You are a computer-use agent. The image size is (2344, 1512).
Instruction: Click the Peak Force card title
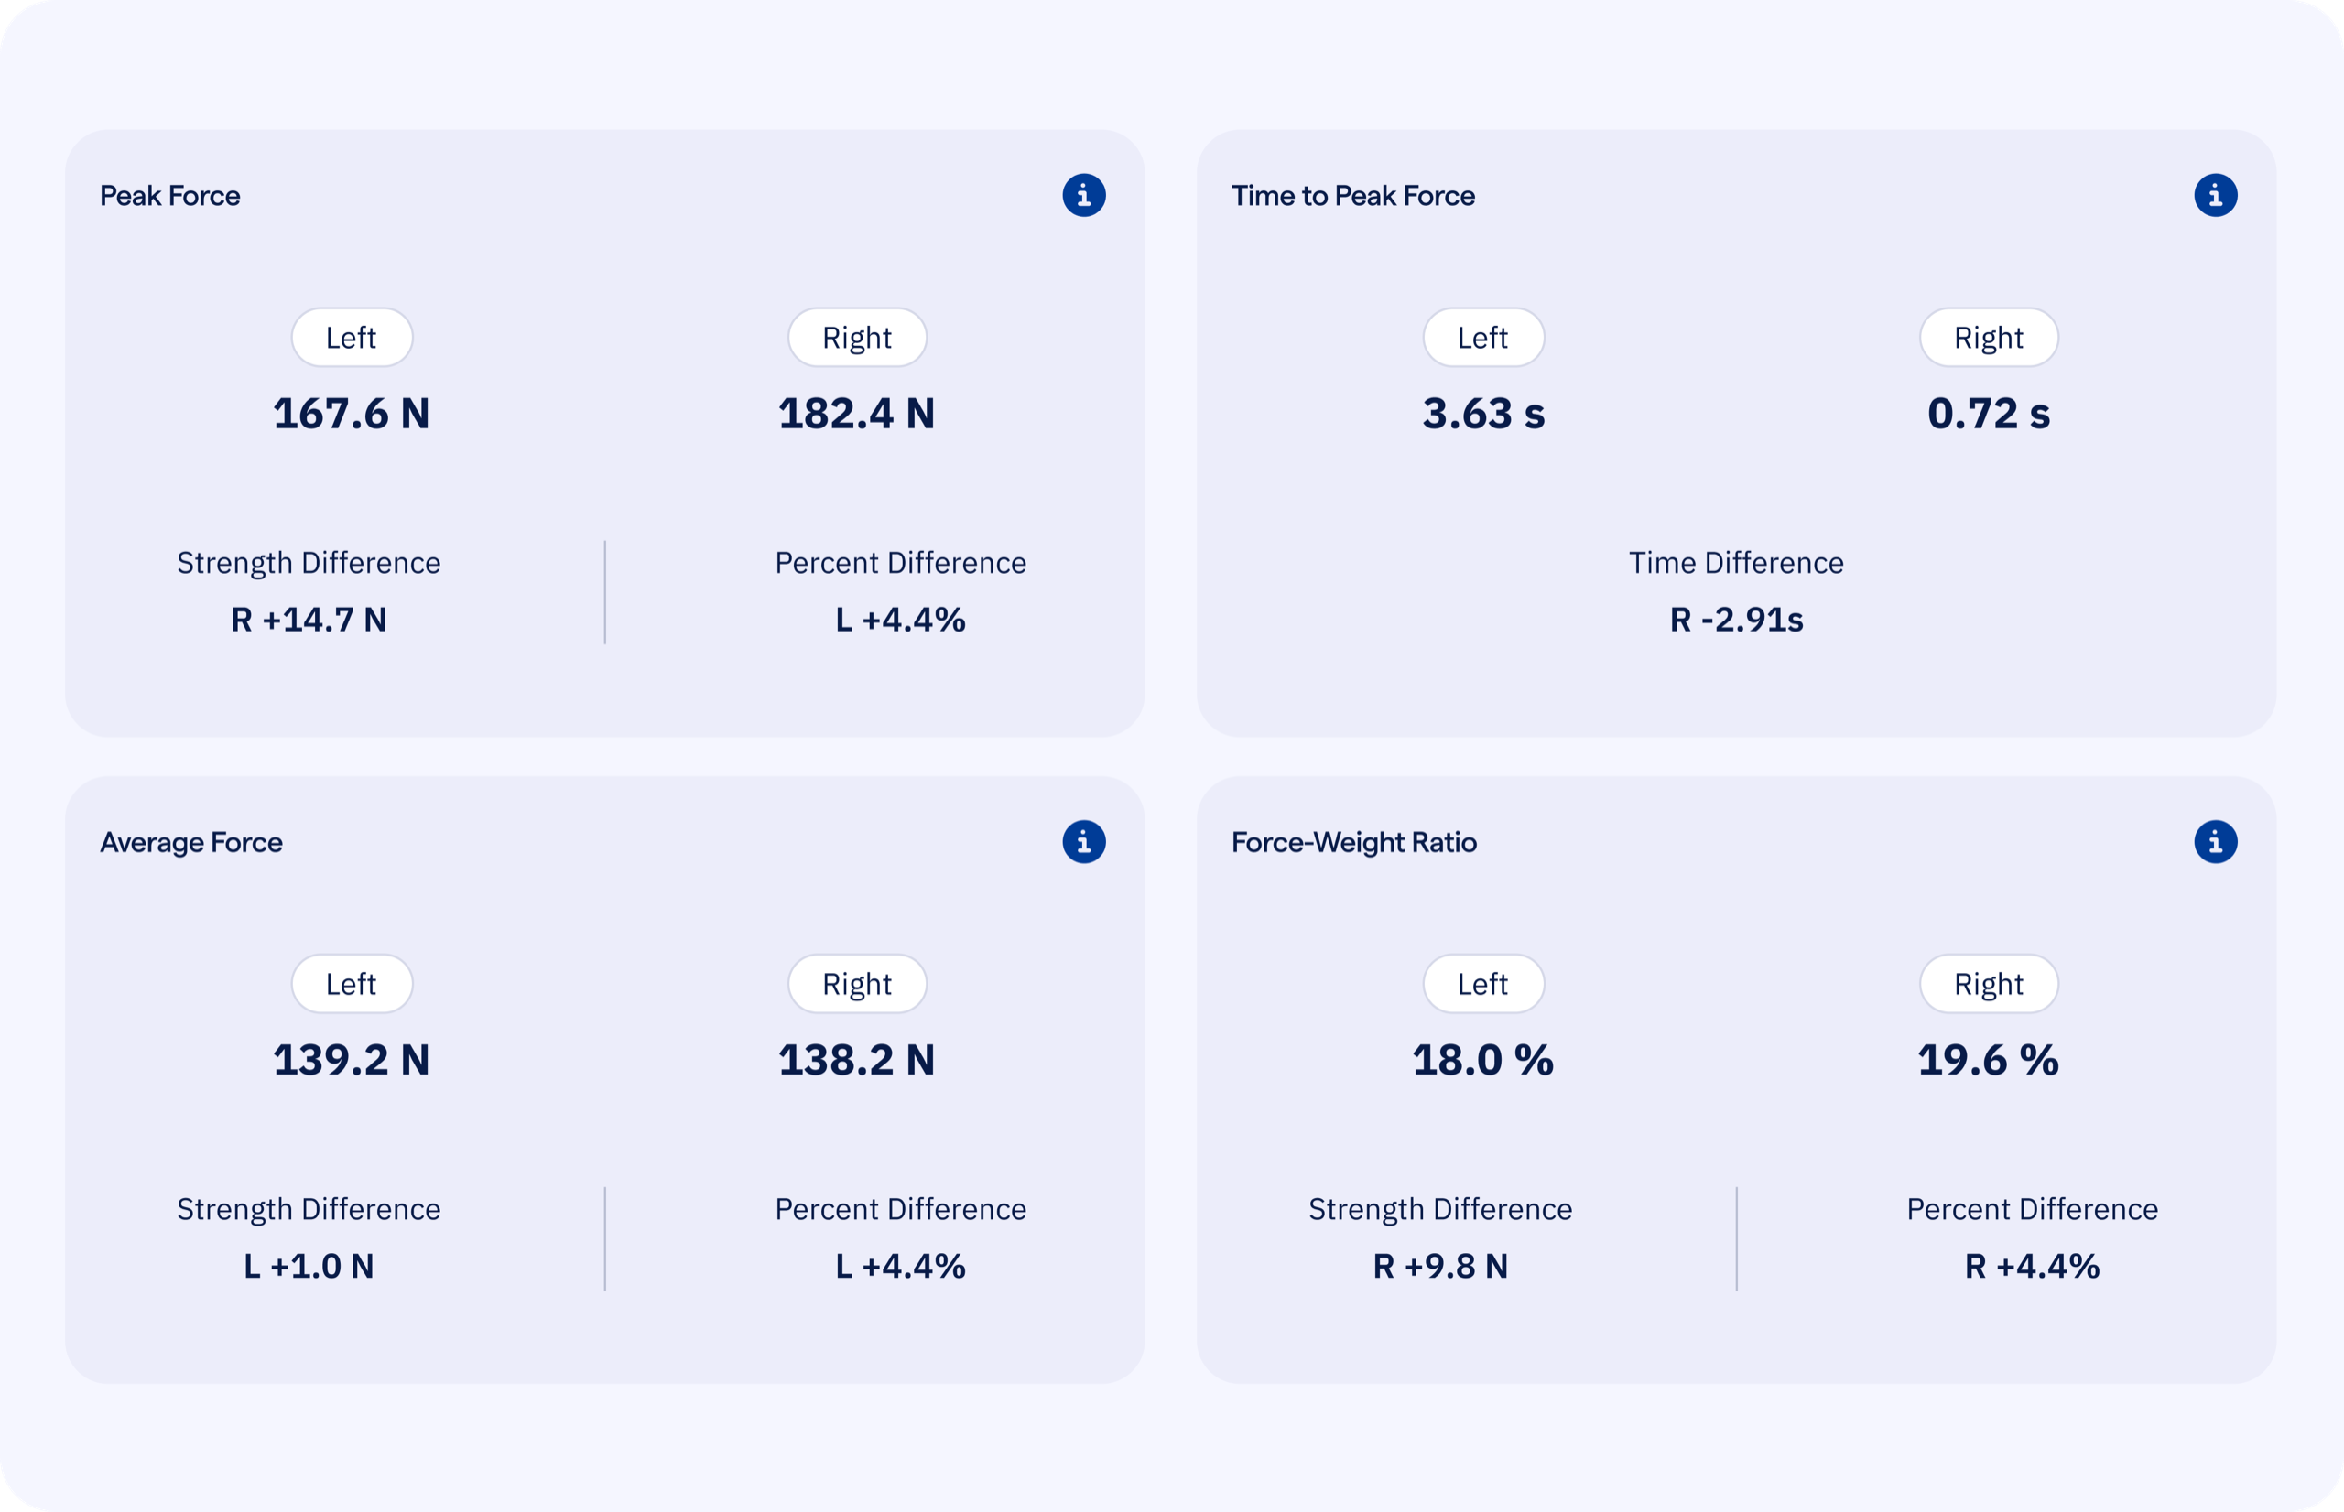click(170, 194)
